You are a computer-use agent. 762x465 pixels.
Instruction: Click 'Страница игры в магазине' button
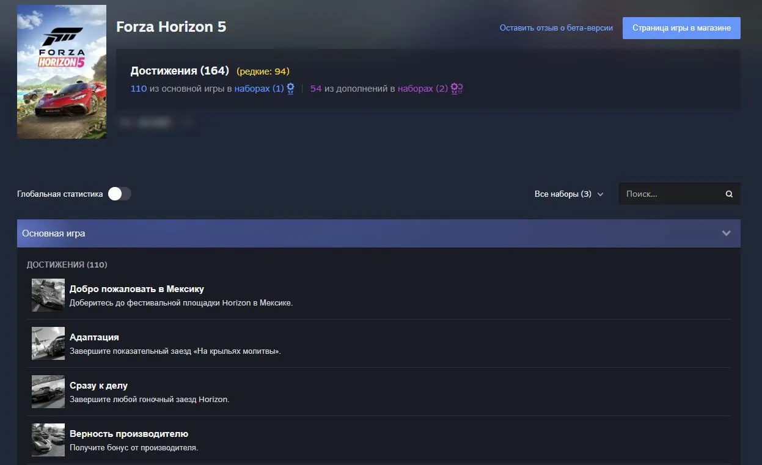click(681, 28)
